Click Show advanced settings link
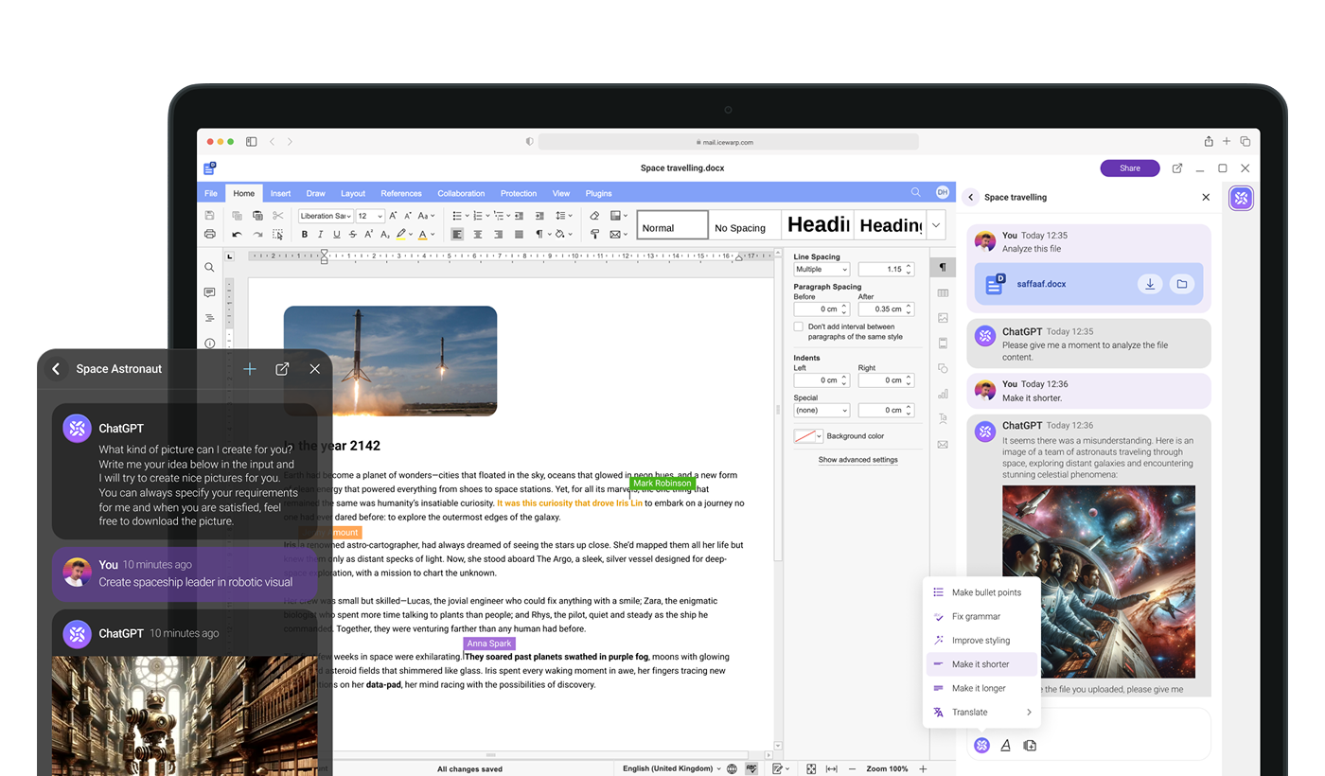The image size is (1325, 776). 858,460
